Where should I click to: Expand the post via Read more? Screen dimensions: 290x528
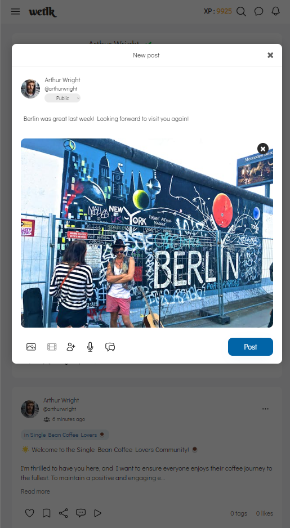click(x=35, y=491)
